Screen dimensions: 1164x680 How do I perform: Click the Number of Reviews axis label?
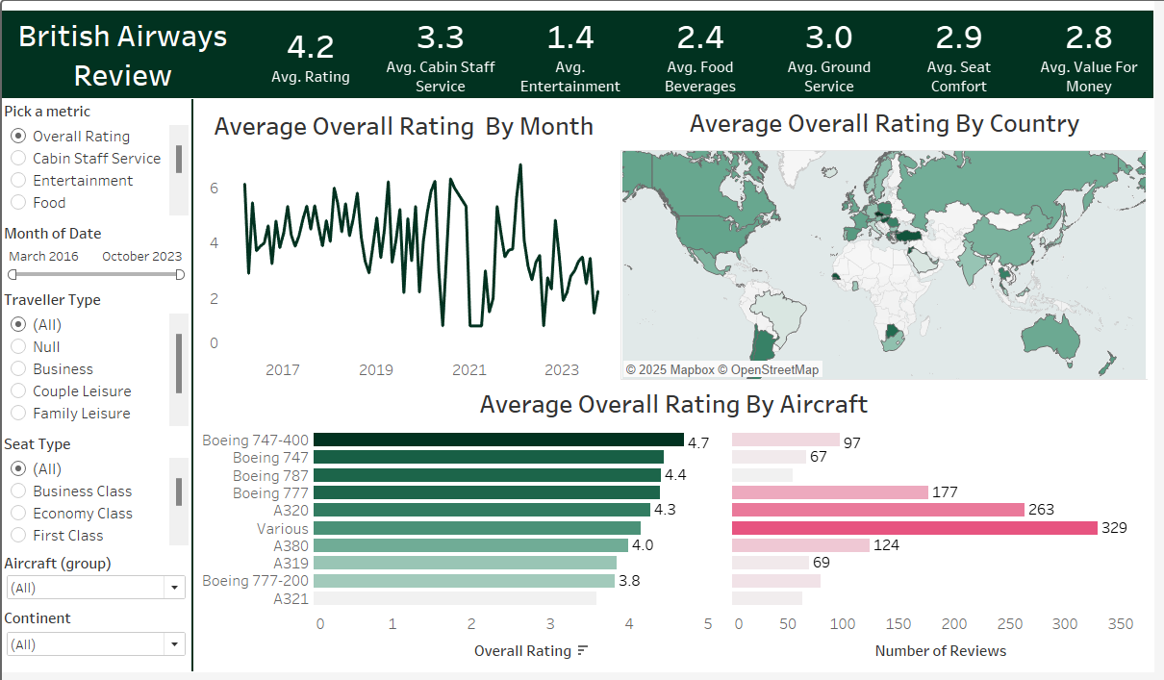tap(941, 651)
